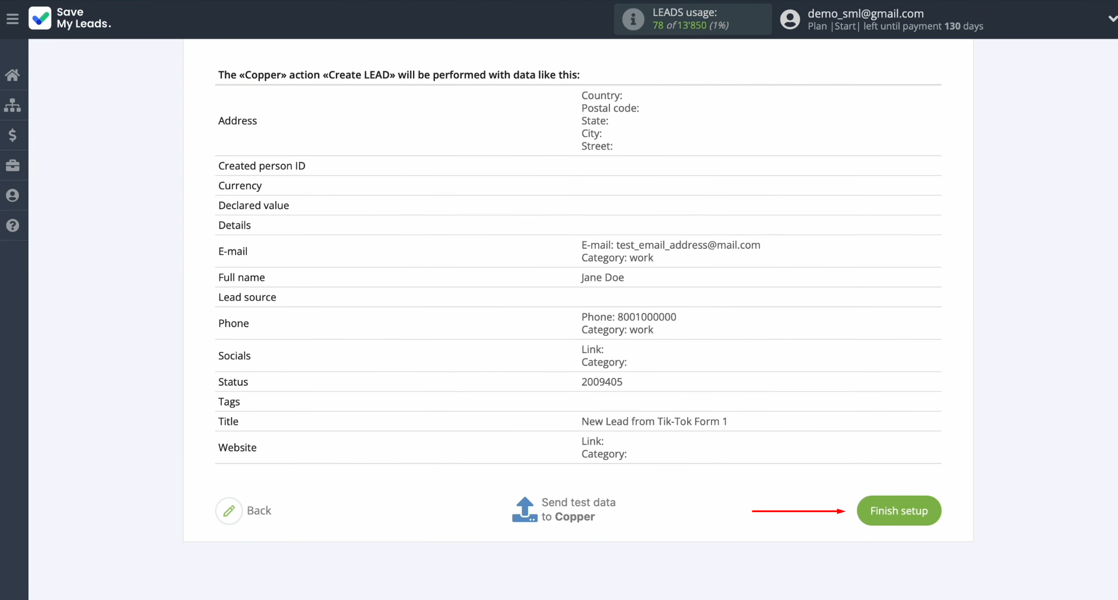This screenshot has height=600, width=1118.
Task: Open the briefcase icon in sidebar
Action: click(12, 166)
